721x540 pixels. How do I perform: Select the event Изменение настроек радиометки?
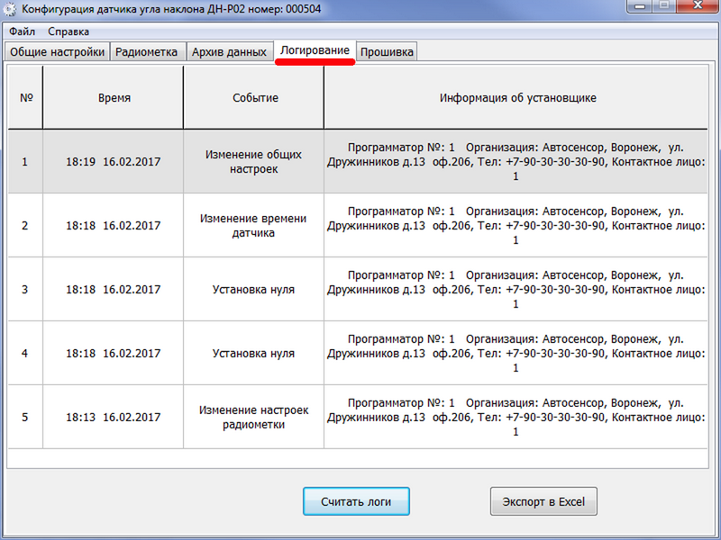point(254,417)
